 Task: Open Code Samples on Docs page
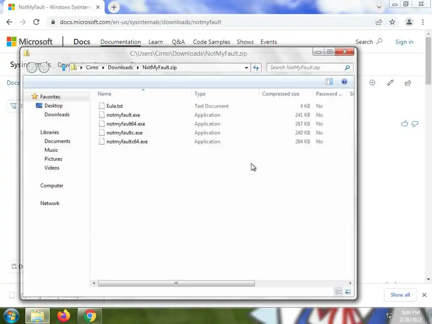click(x=211, y=42)
